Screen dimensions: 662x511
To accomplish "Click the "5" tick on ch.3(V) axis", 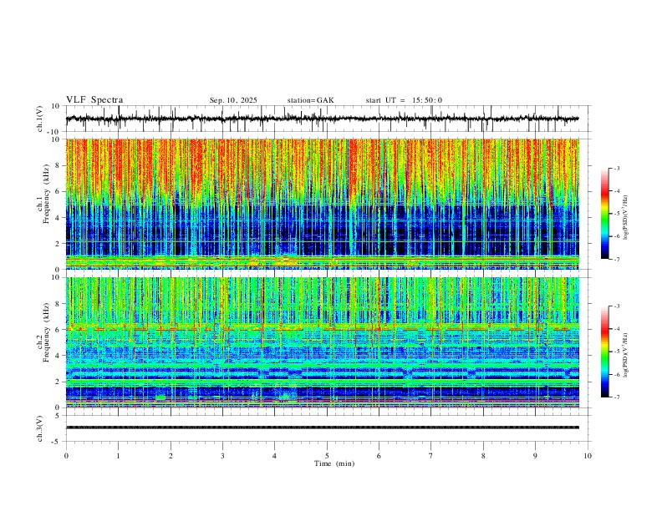I will [58, 416].
